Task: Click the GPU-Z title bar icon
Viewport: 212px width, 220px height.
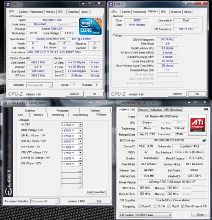Action: coord(118,103)
